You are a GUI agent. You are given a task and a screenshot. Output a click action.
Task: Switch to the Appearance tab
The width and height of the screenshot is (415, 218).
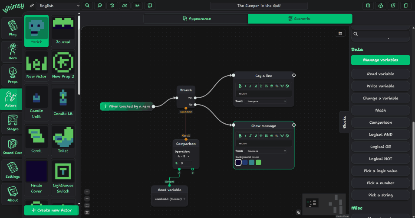tap(196, 19)
